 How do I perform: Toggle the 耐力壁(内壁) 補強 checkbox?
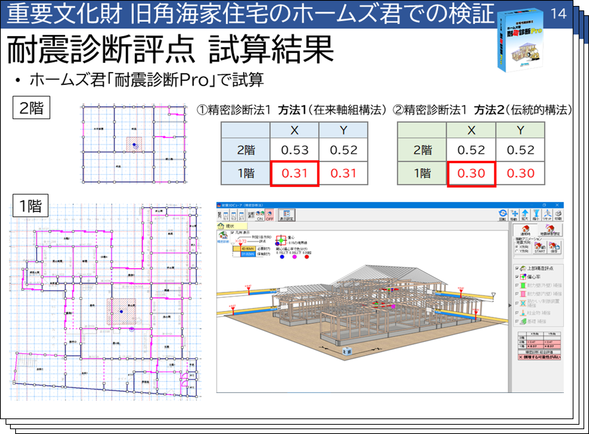click(517, 294)
